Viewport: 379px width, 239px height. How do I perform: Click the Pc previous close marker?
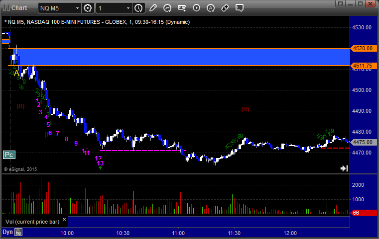[x=9, y=155]
